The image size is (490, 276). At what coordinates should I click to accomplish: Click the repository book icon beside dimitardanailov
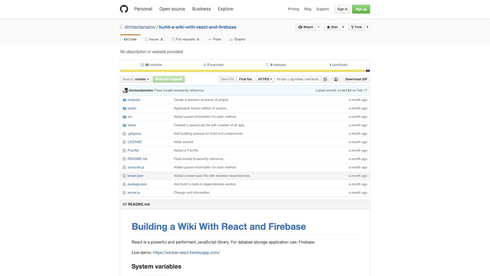121,27
